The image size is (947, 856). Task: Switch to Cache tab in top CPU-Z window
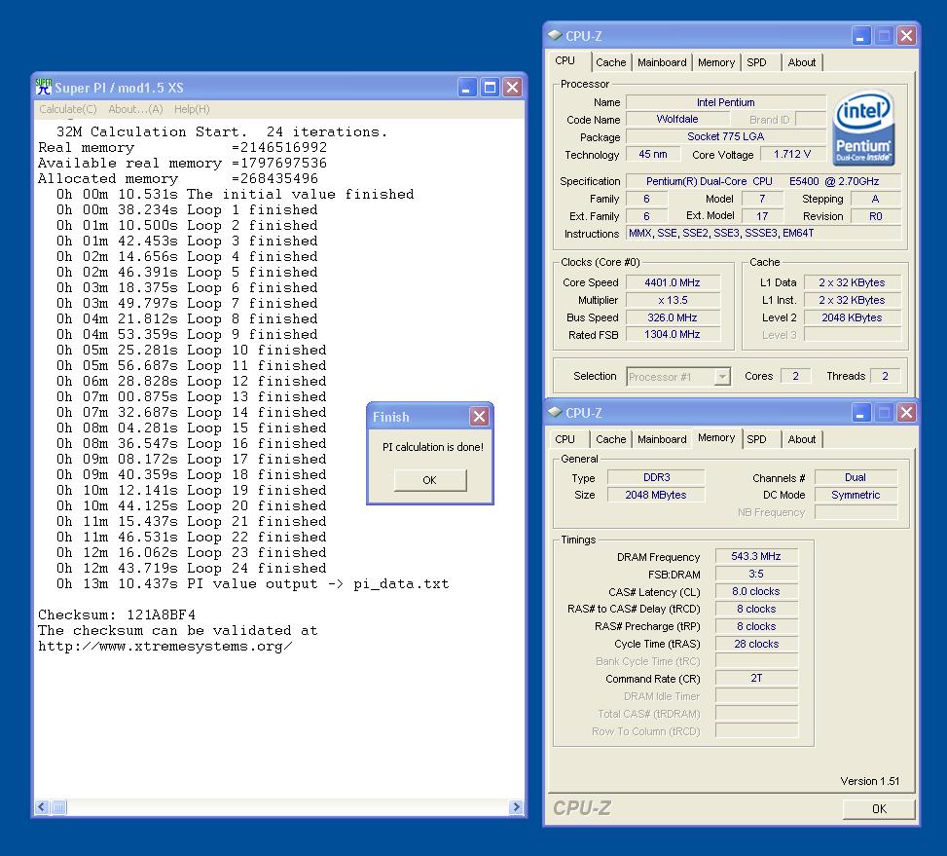[610, 62]
